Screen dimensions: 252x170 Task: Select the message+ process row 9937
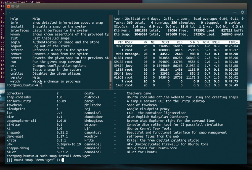[177, 54]
